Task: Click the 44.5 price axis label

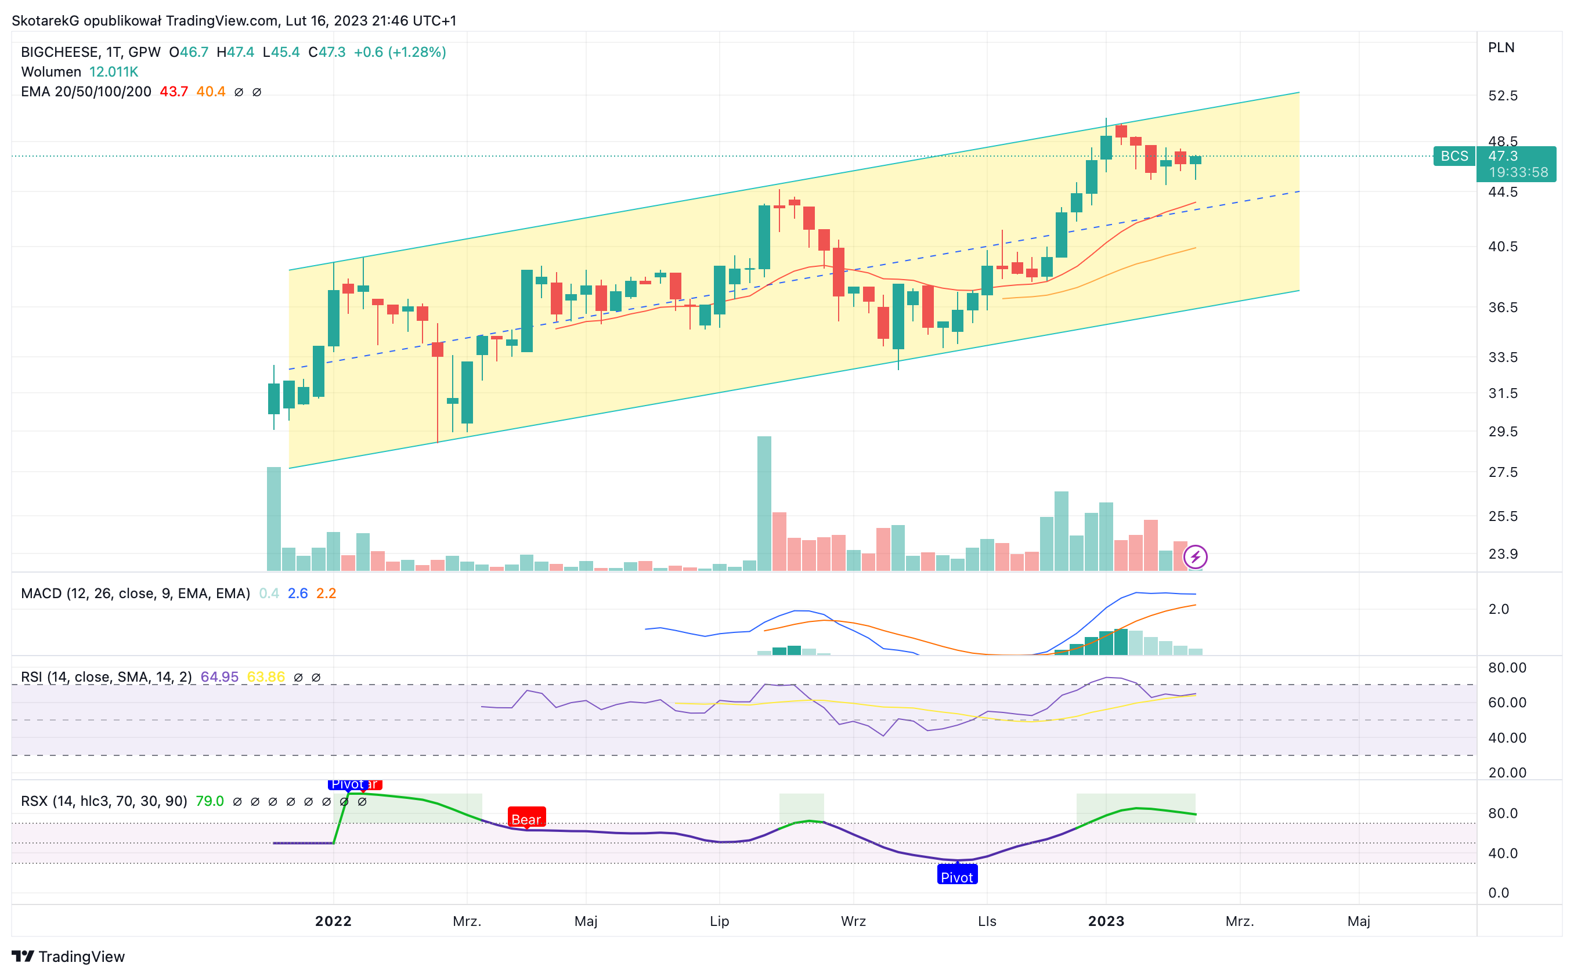Action: (x=1503, y=192)
